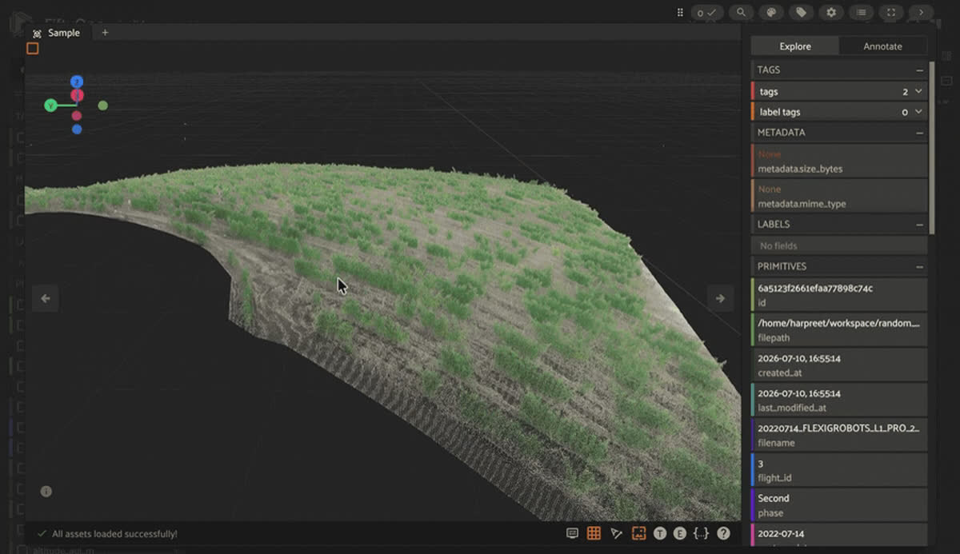960x554 pixels.
Task: Click the 2022-07-14 date field
Action: point(839,535)
